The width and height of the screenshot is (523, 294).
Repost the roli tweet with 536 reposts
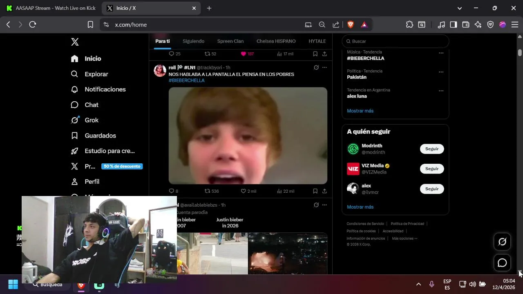click(x=212, y=191)
